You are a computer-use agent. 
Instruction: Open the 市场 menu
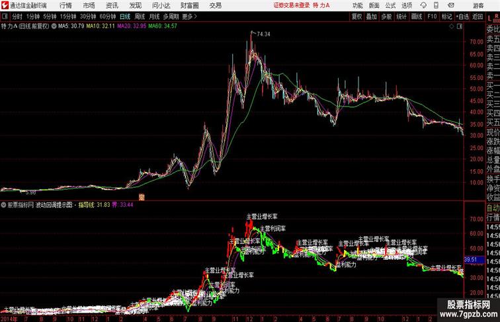click(x=89, y=5)
